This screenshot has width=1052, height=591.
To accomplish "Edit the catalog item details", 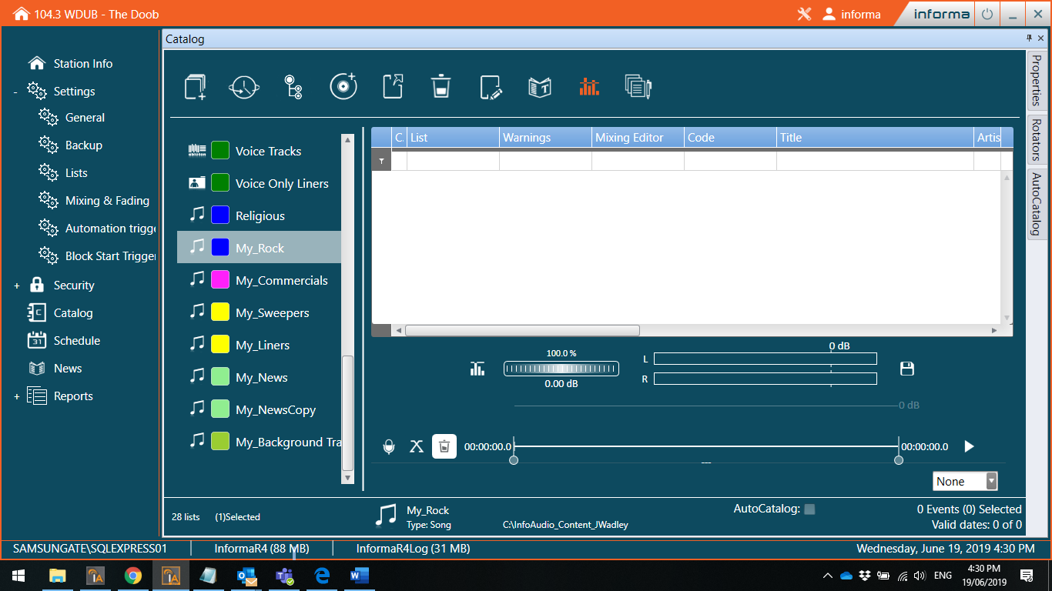I will click(x=491, y=86).
